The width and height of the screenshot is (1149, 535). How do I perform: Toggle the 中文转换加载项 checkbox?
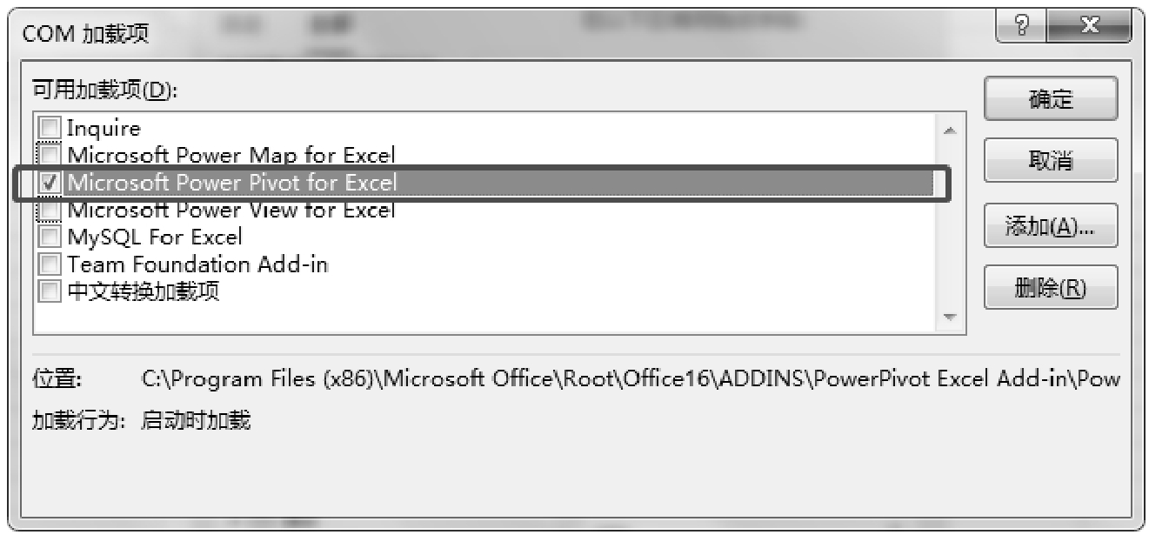pos(51,291)
